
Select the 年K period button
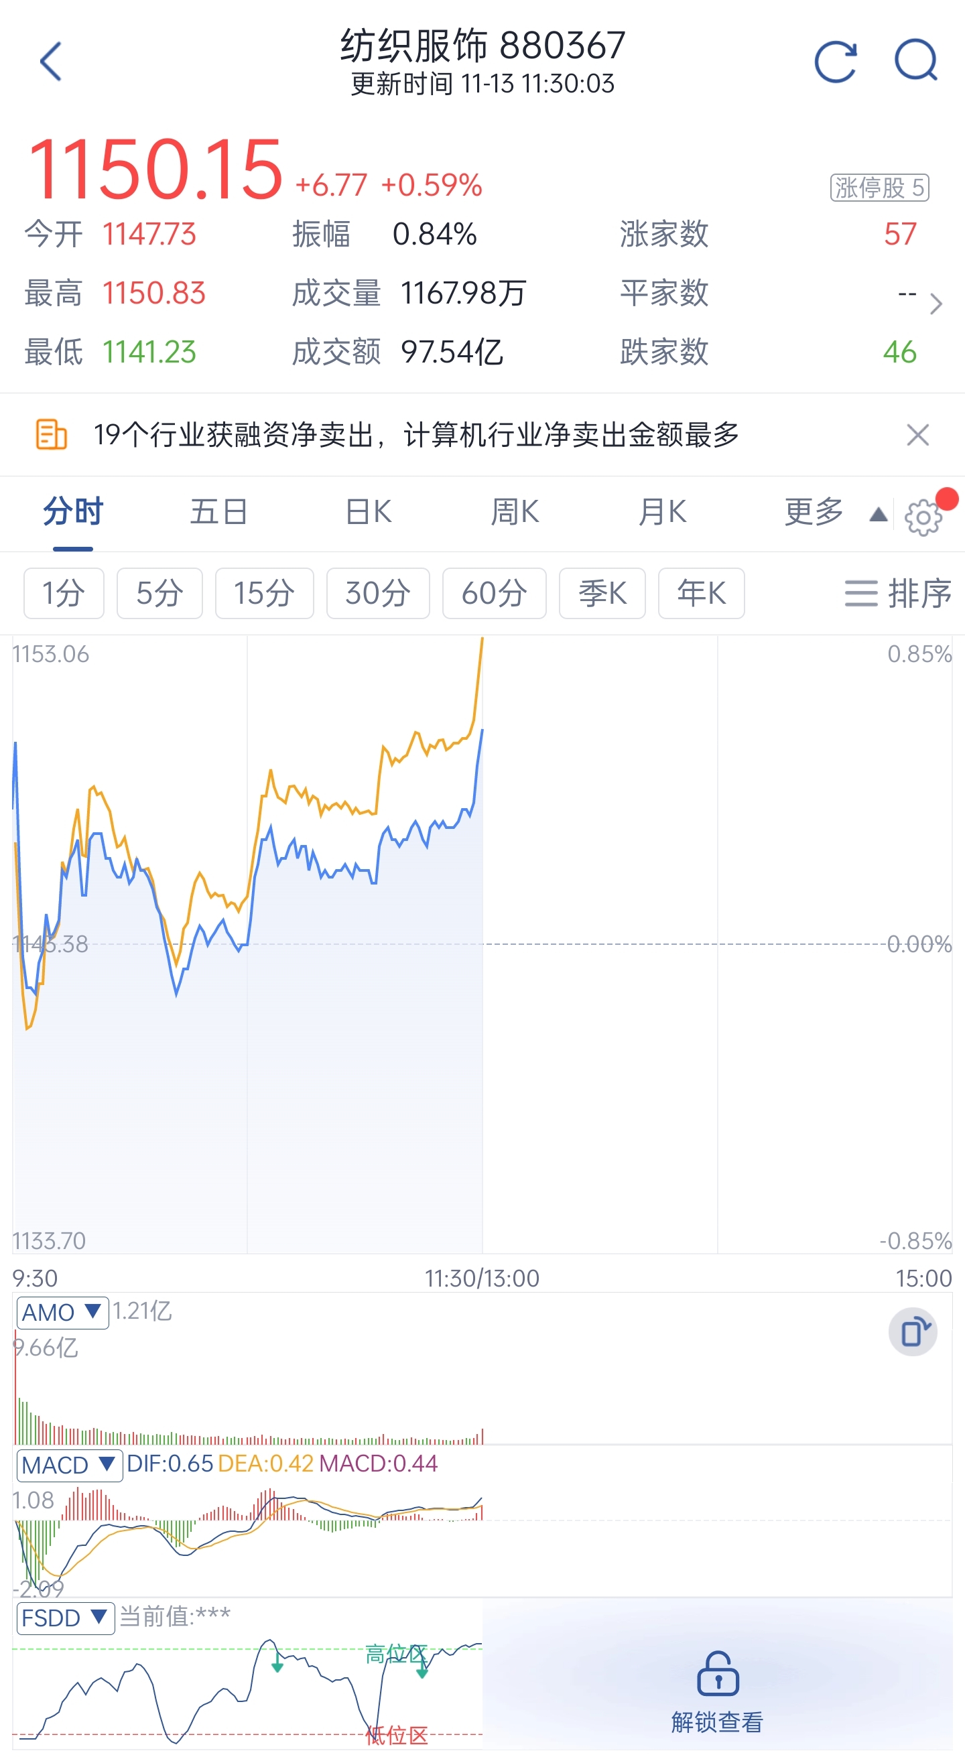(x=700, y=594)
